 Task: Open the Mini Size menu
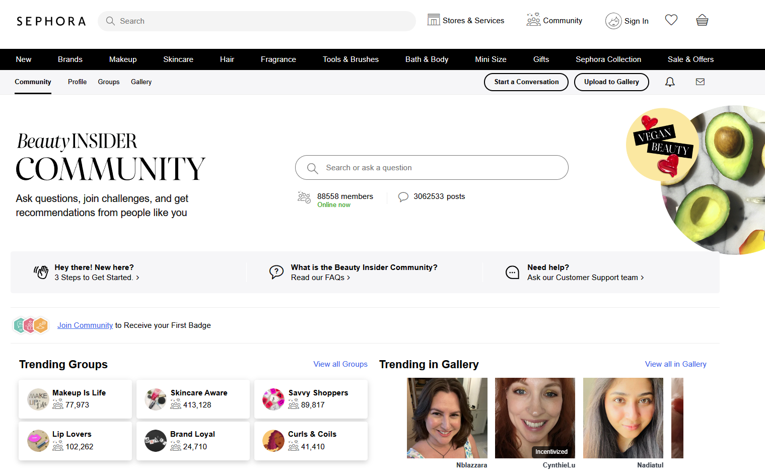491,59
